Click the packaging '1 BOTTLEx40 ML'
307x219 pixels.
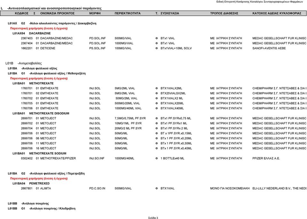[x=172, y=158]
